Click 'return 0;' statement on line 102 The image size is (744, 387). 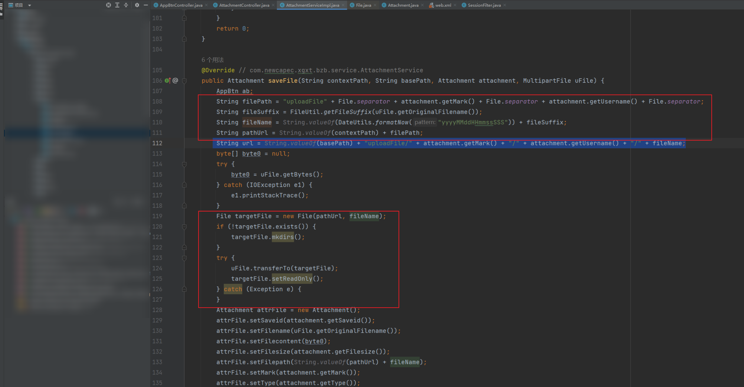click(233, 29)
